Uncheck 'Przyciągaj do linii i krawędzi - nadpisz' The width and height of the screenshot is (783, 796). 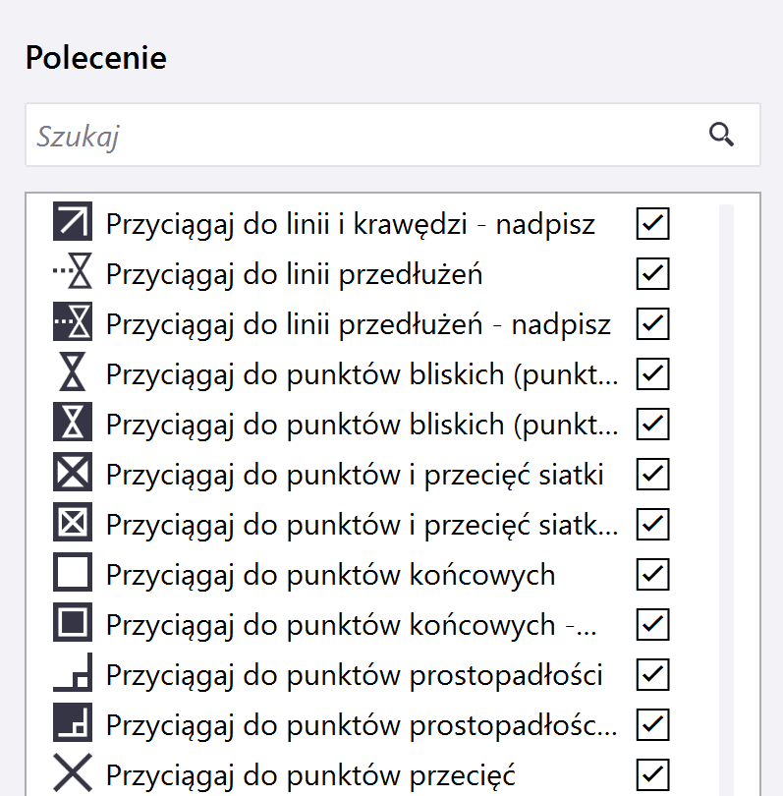pyautogui.click(x=652, y=224)
